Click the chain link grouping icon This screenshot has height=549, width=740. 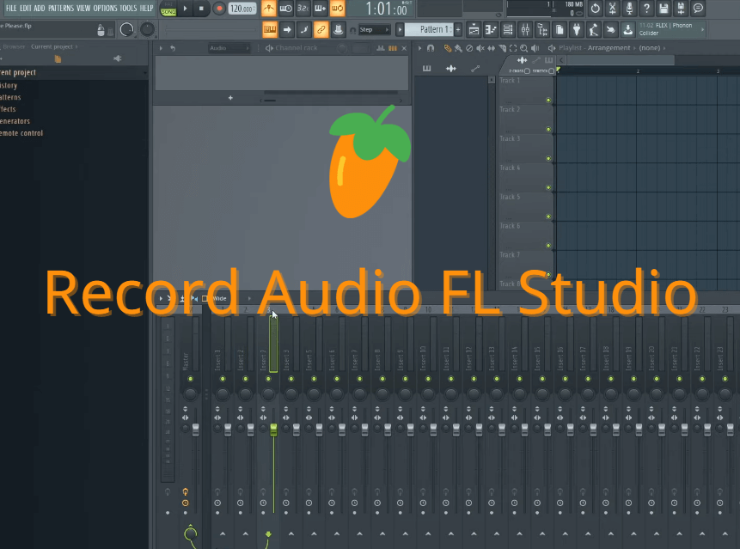click(321, 30)
